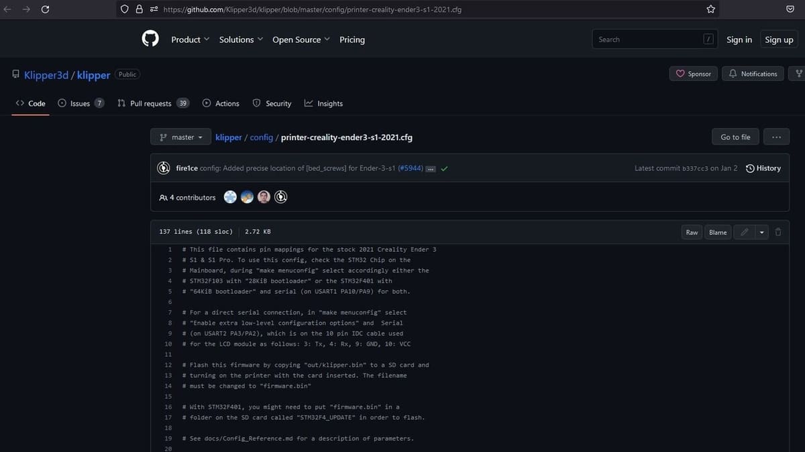Open klipper breadcrumb path link
Viewport: 805px width, 452px height.
229,137
